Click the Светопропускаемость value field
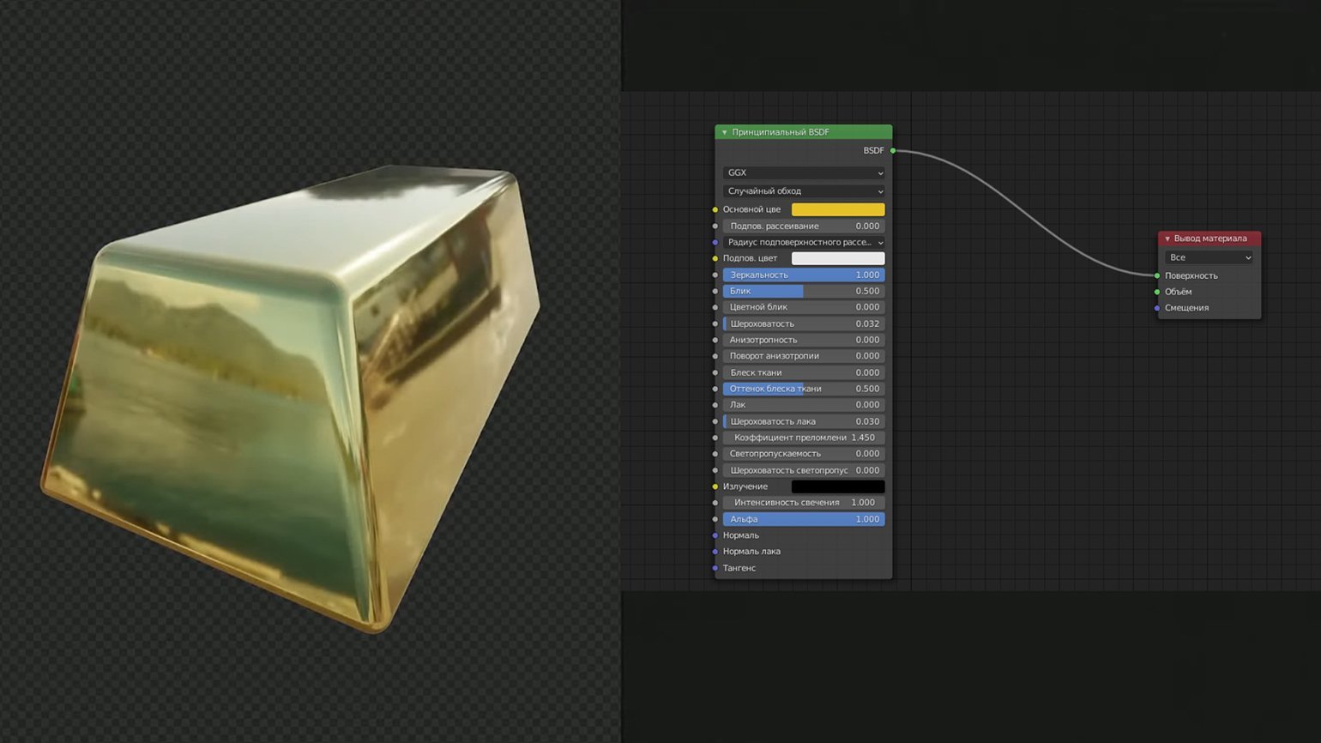Viewport: 1321px width, 743px height. (804, 454)
